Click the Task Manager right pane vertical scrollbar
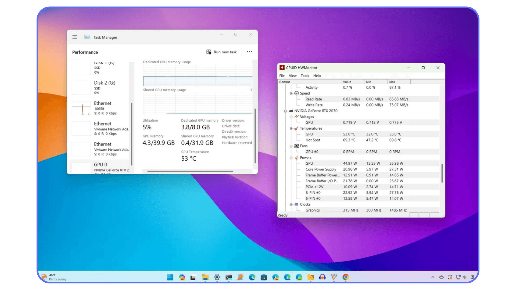The height and width of the screenshot is (290, 516). click(255, 136)
